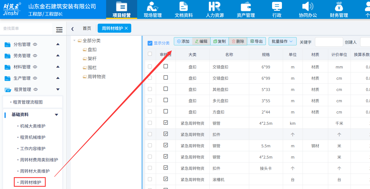Click the 5.5m specification cell

tap(266, 146)
